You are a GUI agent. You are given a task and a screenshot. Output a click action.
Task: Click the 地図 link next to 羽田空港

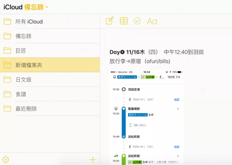coord(176,99)
